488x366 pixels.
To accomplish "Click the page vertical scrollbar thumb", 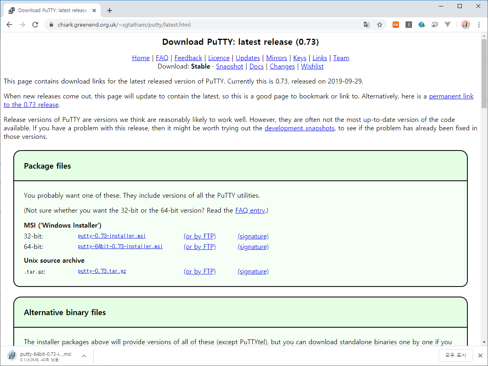I will (484, 73).
